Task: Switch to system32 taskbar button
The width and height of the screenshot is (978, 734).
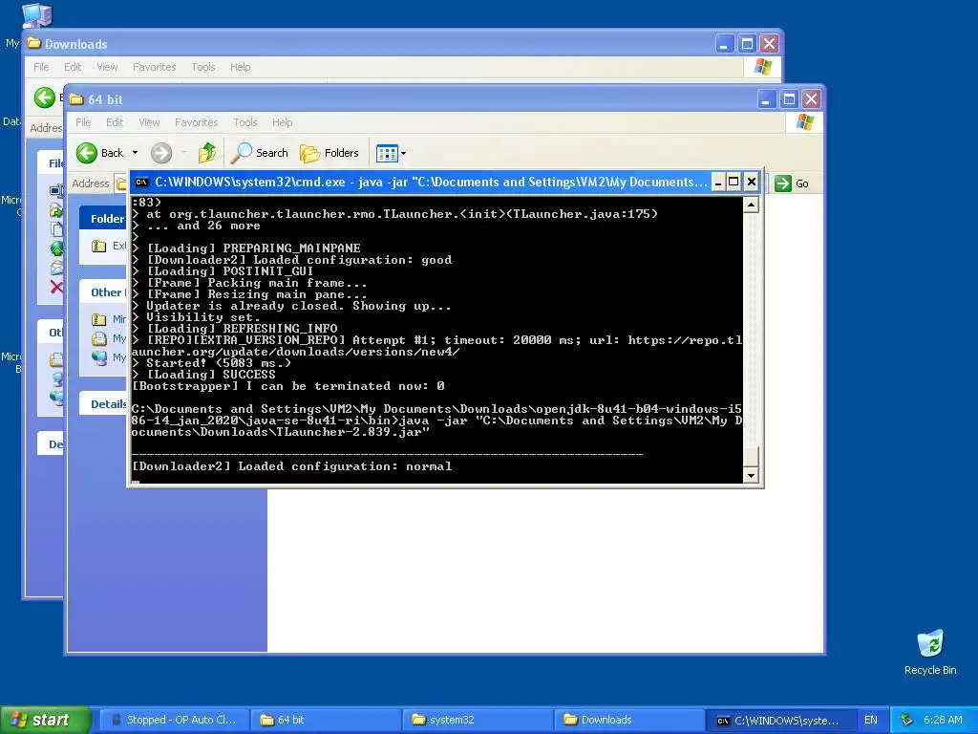Action: pos(477,720)
